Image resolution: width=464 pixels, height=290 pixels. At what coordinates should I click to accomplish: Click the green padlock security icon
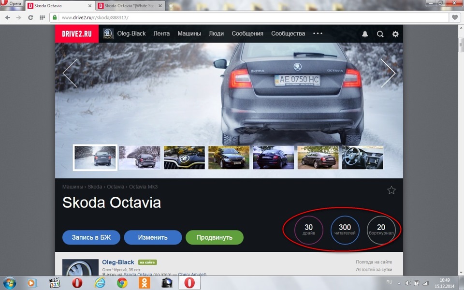point(55,17)
